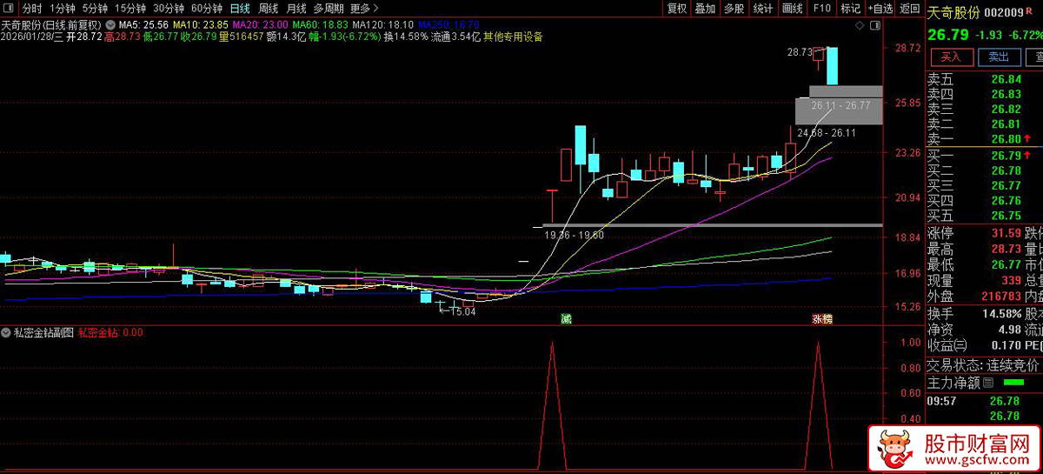Click the diamond icon above the price axis
Screen dimensions: 1043x474
tap(858, 27)
